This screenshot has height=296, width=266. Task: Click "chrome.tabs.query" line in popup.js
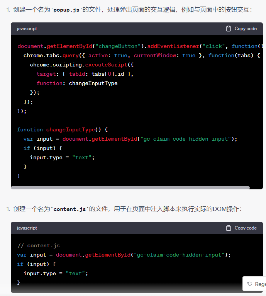(x=142, y=56)
